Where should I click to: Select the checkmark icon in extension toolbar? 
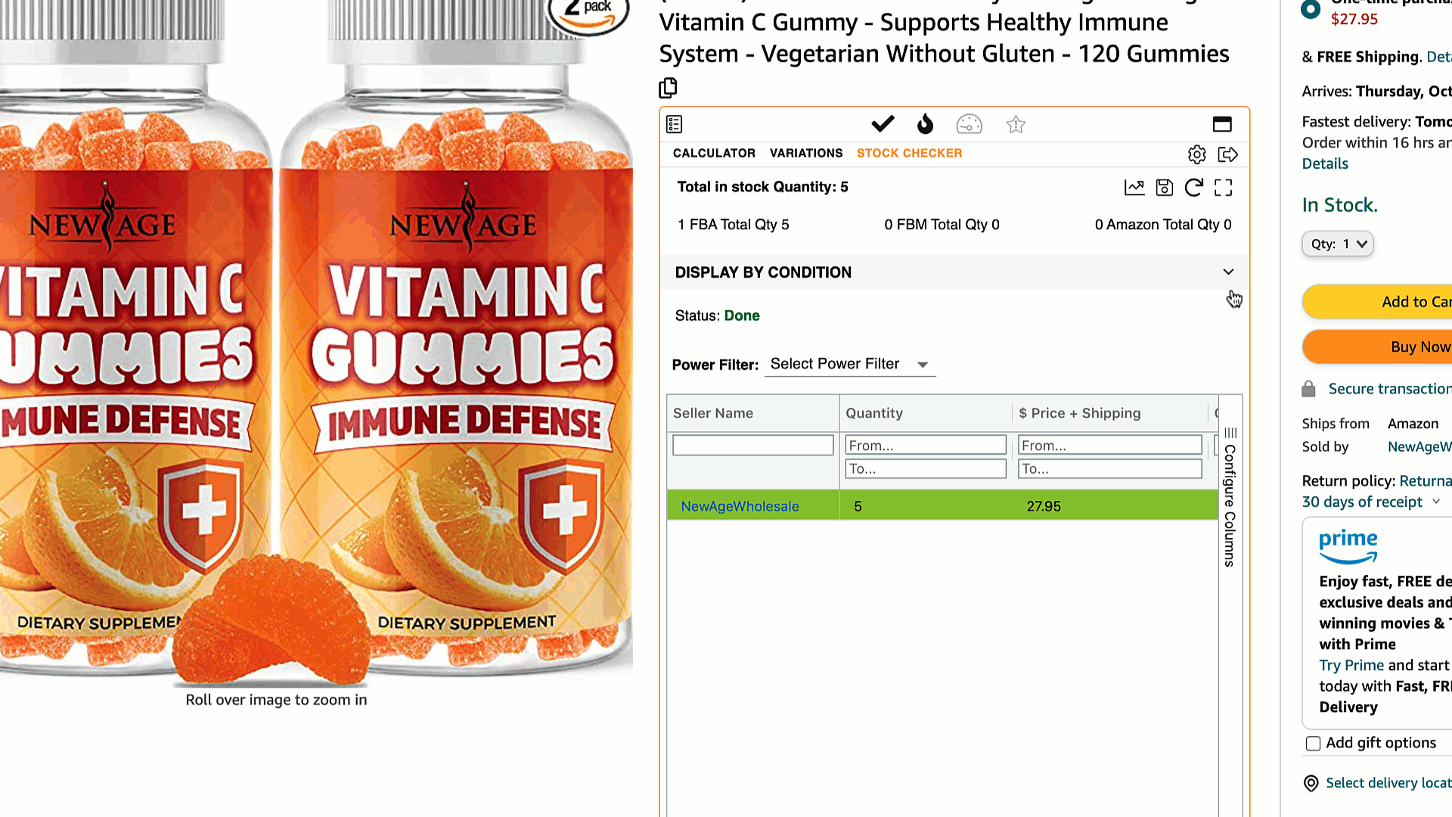tap(883, 123)
